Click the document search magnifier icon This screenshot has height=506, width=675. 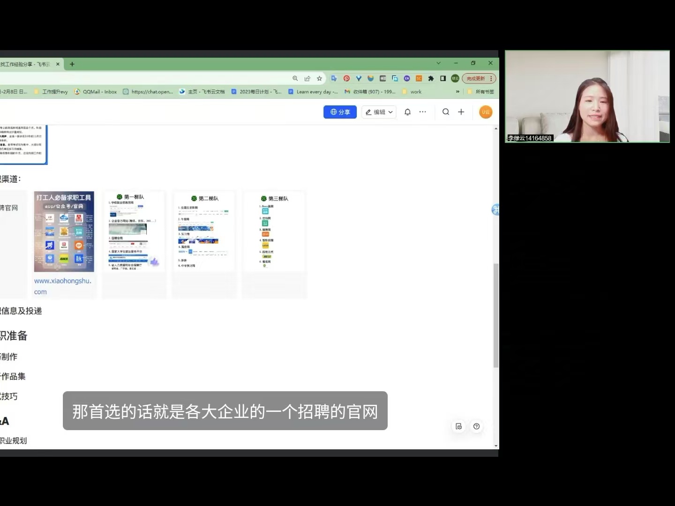446,112
